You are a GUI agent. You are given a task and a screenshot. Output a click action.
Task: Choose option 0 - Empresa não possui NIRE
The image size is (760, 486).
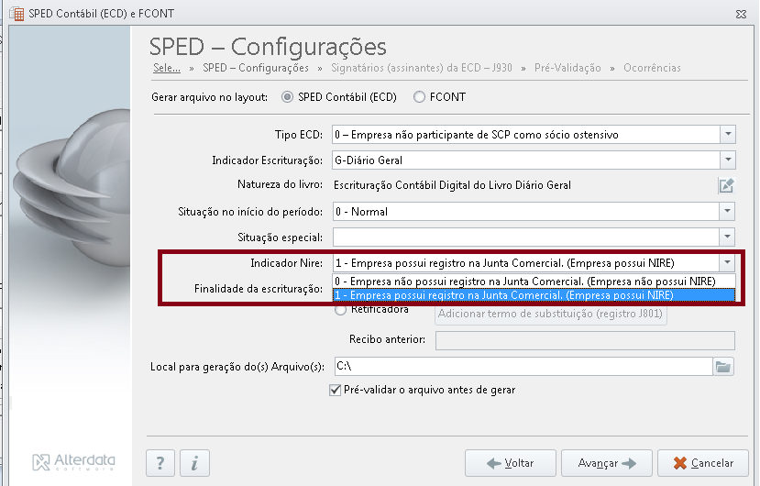tap(534, 282)
